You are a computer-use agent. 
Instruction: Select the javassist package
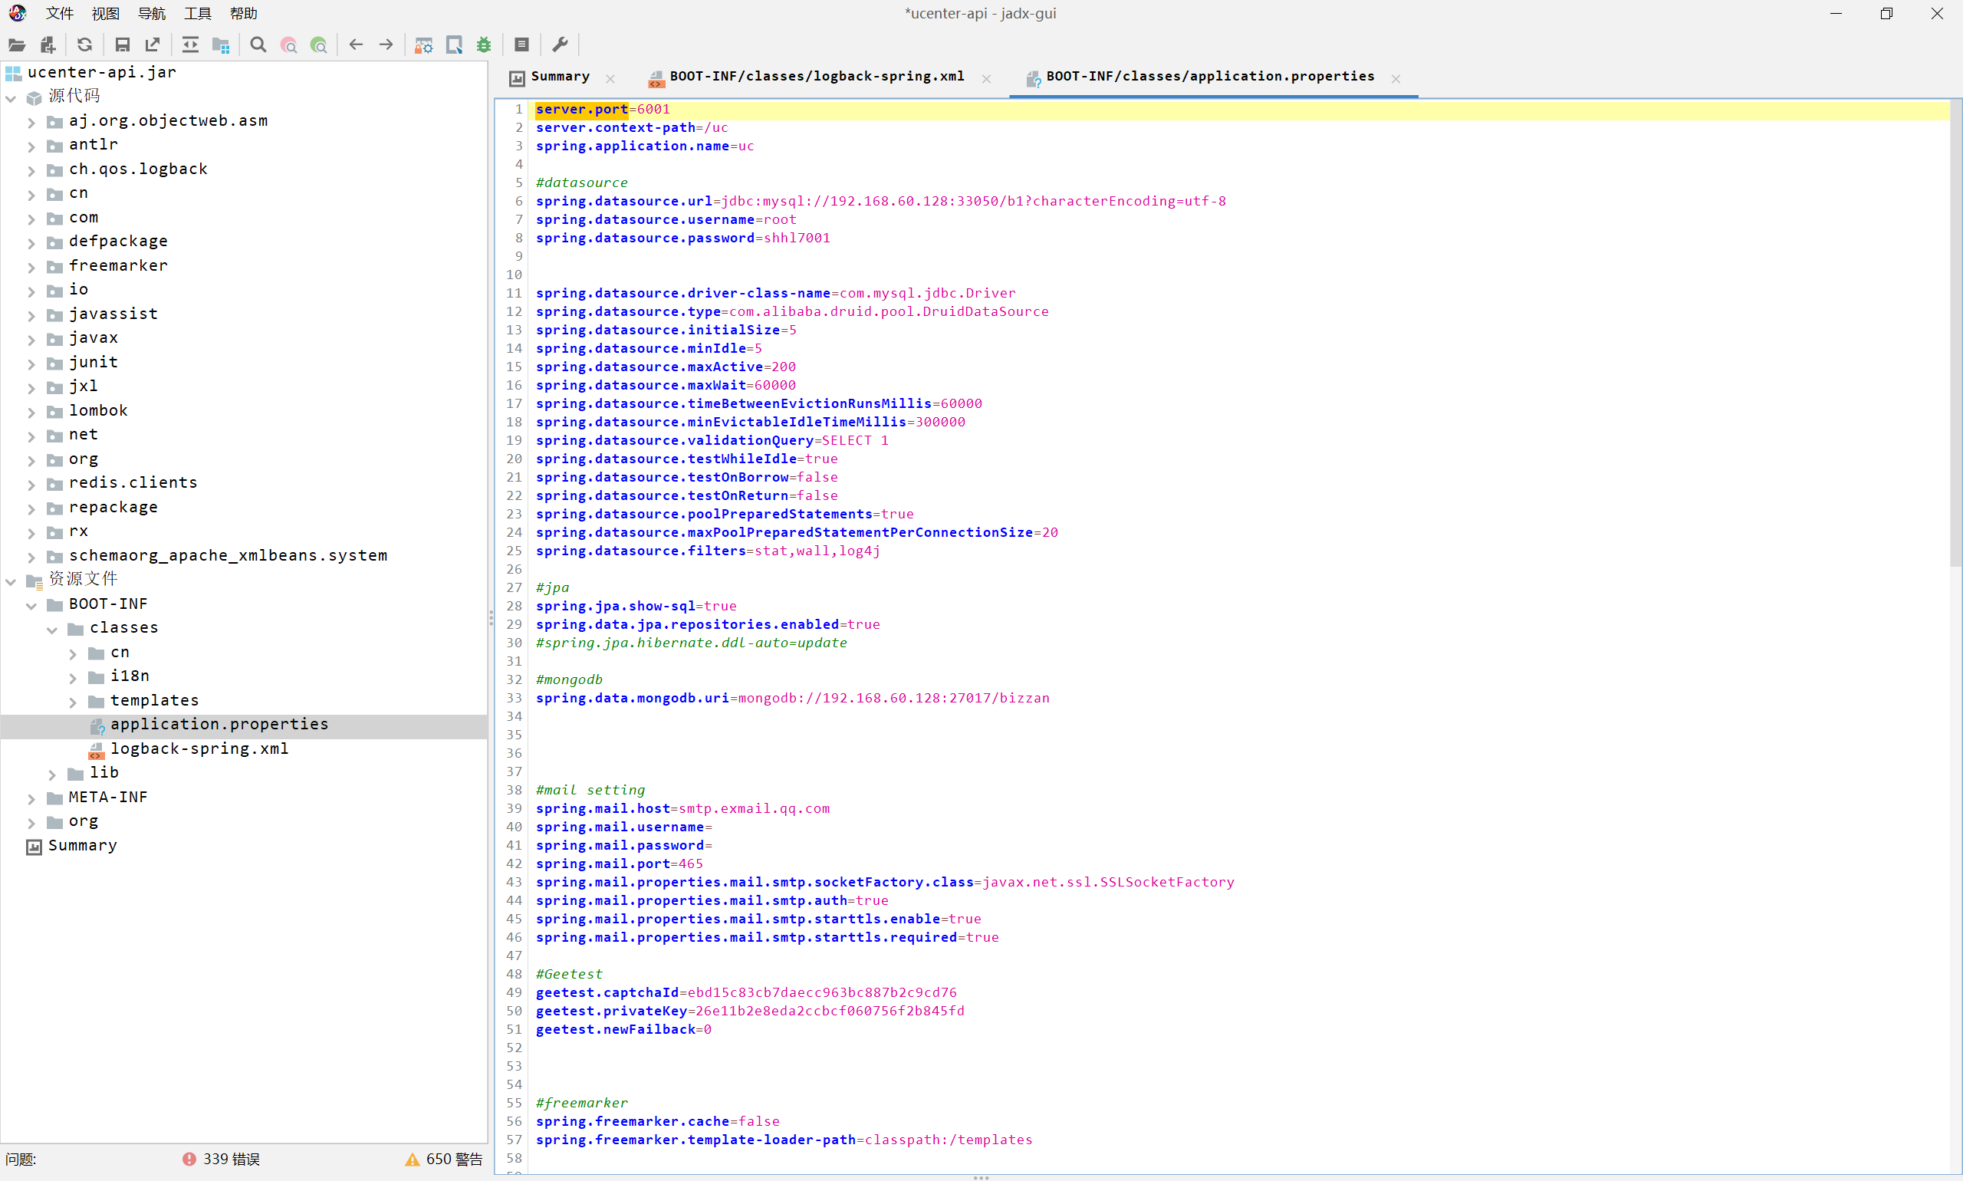pos(113,314)
